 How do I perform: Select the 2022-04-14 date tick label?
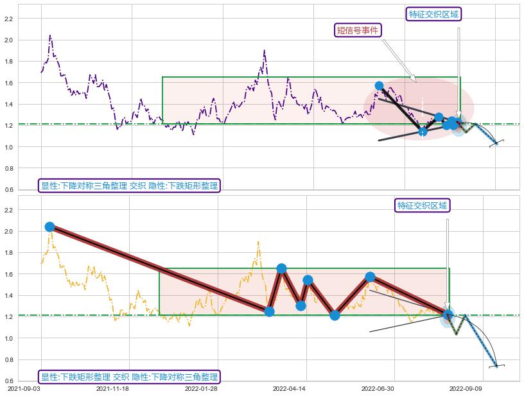point(288,388)
